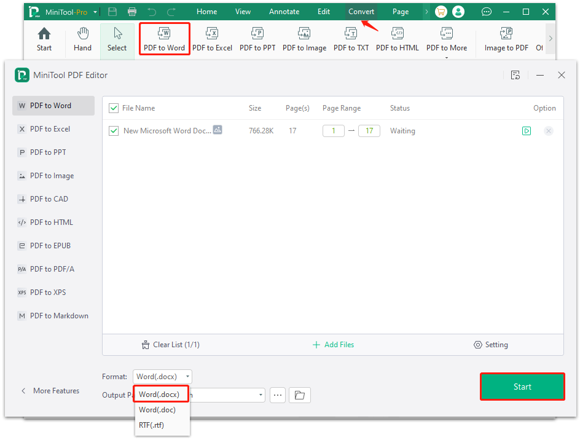Click the save icon in title bar
580x440 pixels.
[x=112, y=12]
